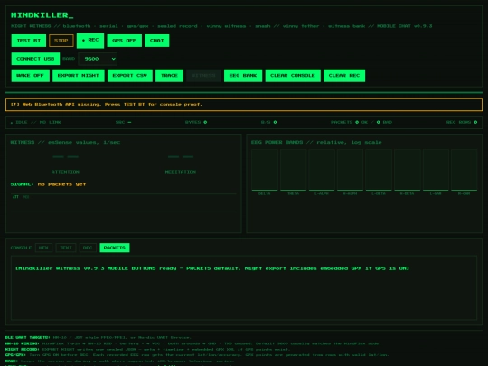Stop the session with the STOP button
This screenshot has height=366, width=488.
[x=61, y=41]
